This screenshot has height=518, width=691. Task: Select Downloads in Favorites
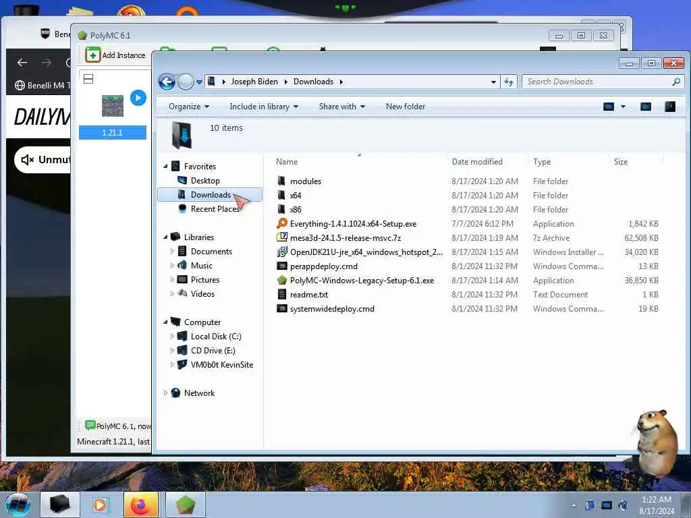click(x=210, y=195)
